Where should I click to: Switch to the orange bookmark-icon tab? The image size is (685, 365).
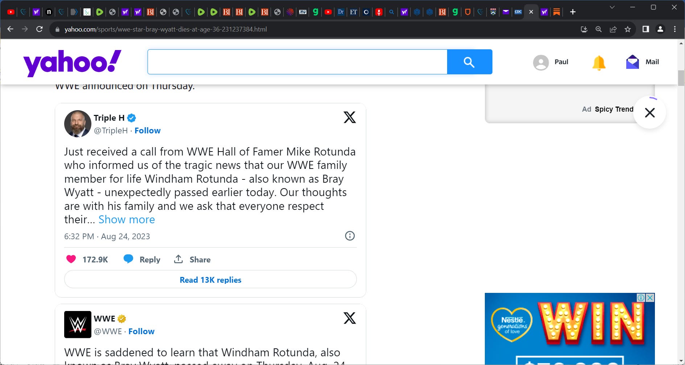click(x=557, y=12)
